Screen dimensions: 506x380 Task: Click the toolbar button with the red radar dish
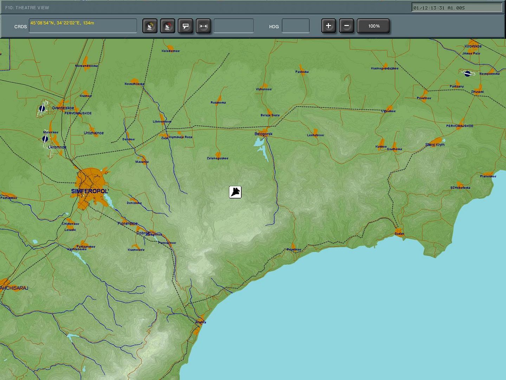pyautogui.click(x=168, y=26)
